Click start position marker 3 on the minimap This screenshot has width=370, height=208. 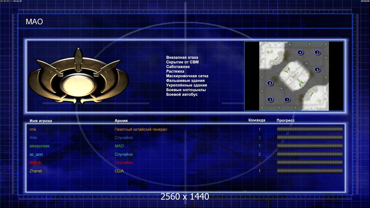point(270,99)
